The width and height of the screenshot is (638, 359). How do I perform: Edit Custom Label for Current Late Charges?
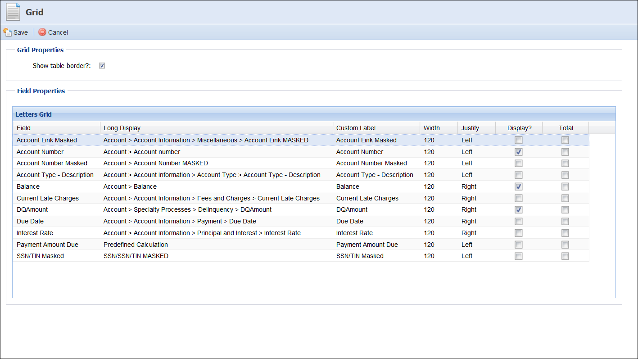pos(376,198)
